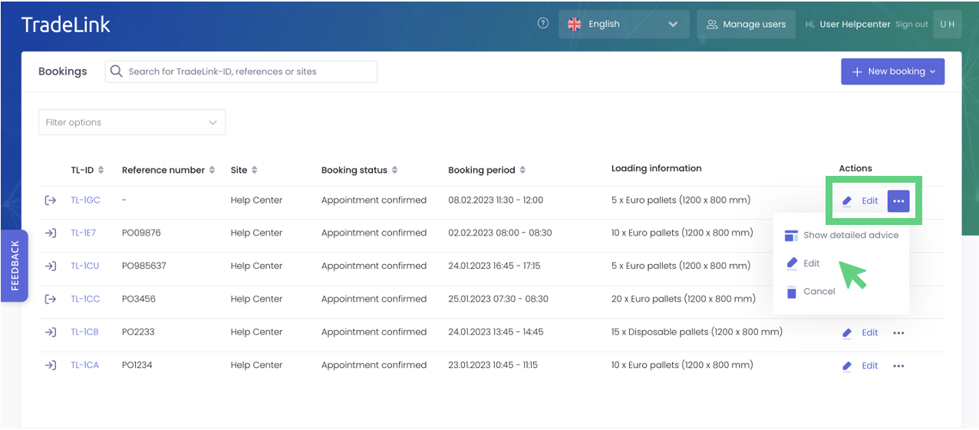Viewport: 979px width, 430px height.
Task: Click the inbound arrow icon beside TL-1E7
Action: click(x=51, y=233)
